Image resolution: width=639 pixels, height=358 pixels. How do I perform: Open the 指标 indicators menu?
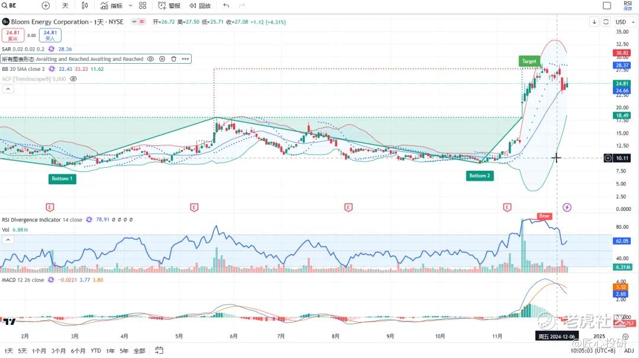pos(111,6)
